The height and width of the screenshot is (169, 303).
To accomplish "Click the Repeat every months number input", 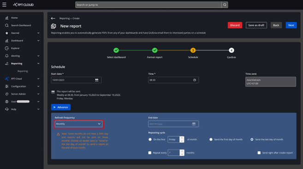I will point(174,153).
